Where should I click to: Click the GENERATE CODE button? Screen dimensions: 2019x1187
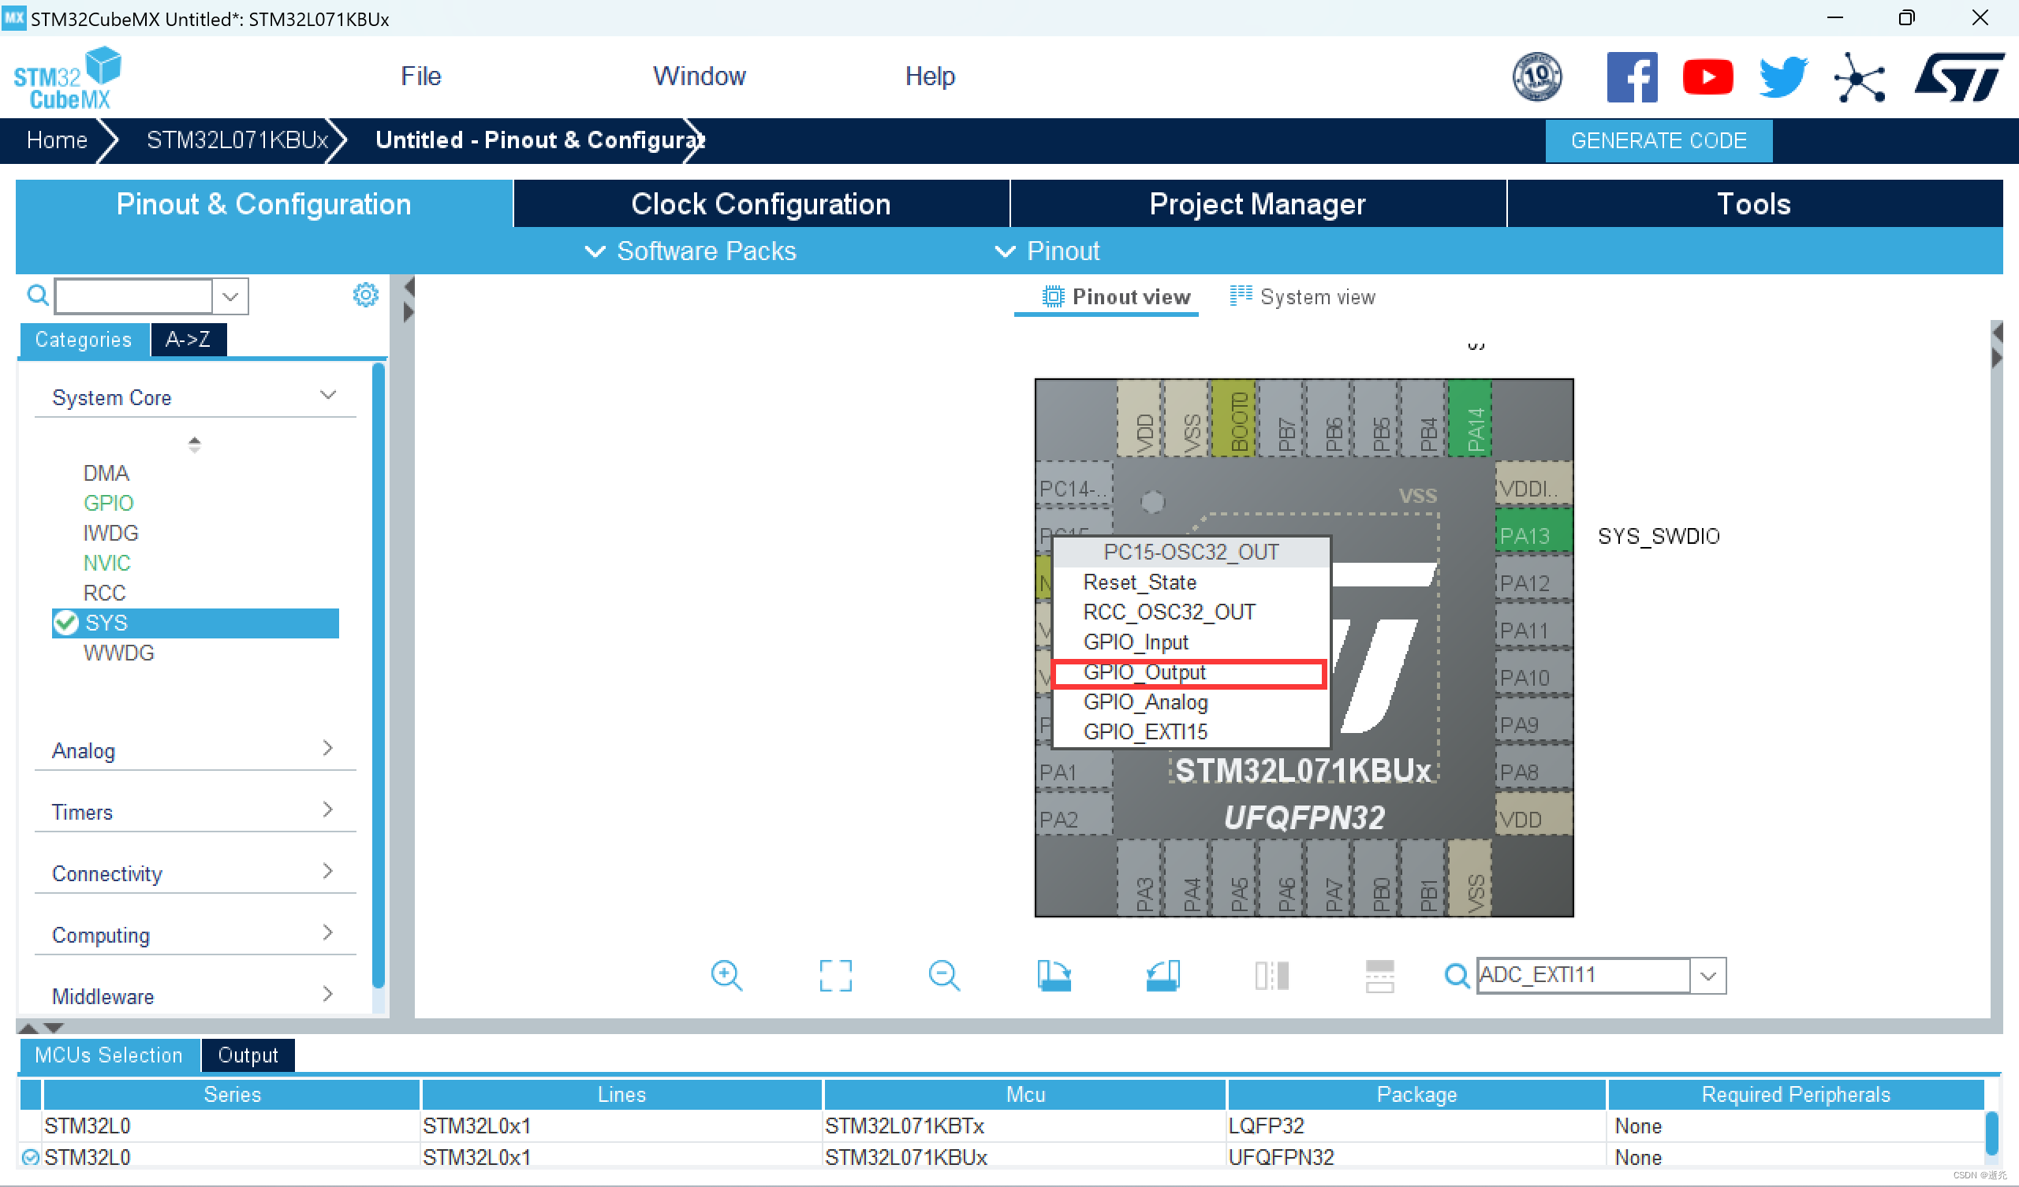pyautogui.click(x=1658, y=140)
